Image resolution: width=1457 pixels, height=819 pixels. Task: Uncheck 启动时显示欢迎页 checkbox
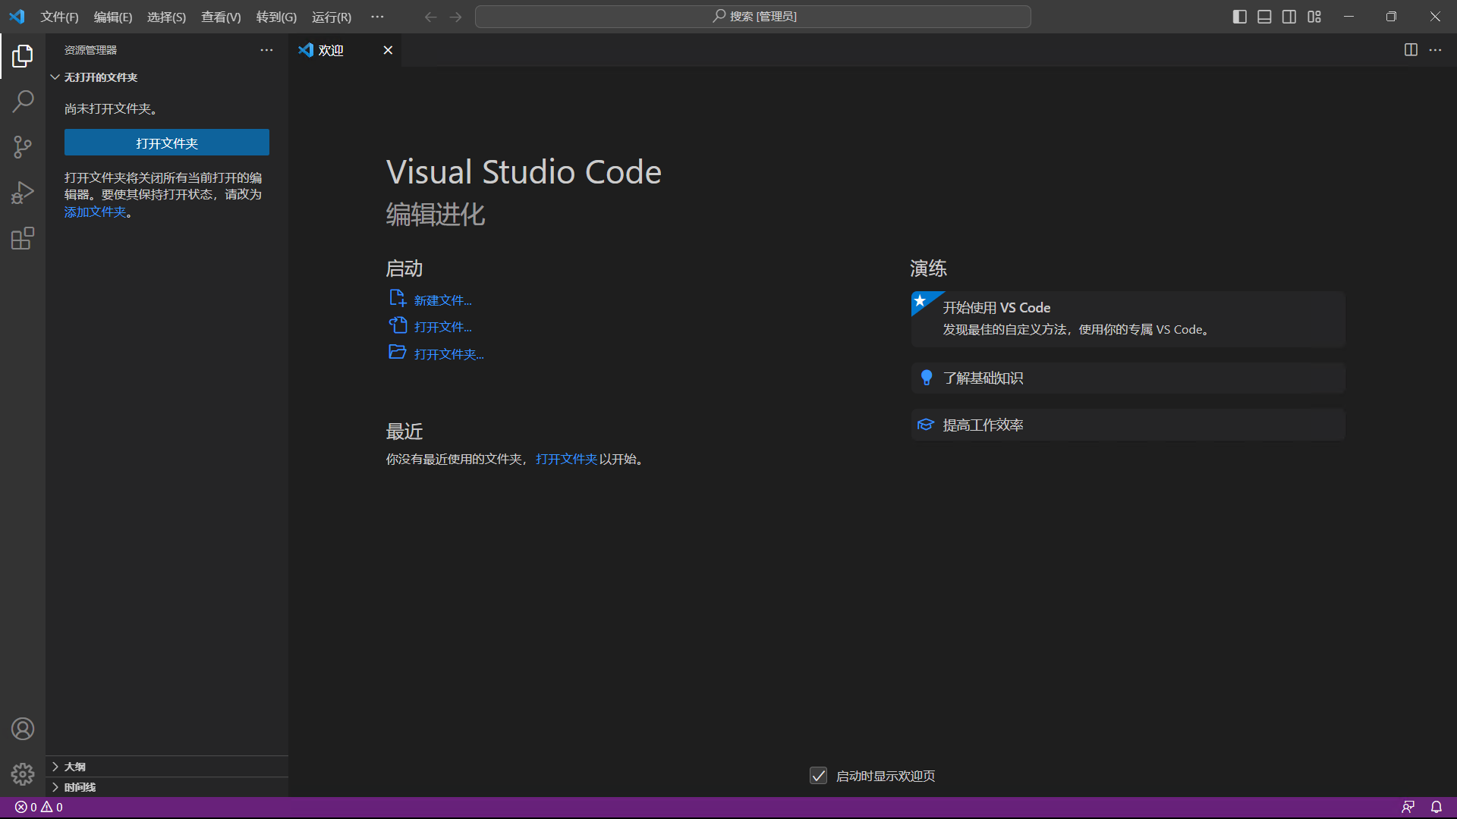pyautogui.click(x=818, y=776)
